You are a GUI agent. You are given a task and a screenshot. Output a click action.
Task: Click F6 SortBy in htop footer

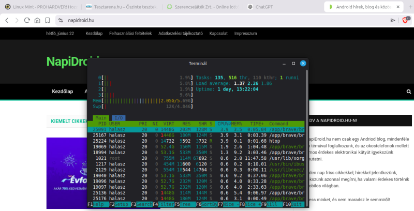207,204
